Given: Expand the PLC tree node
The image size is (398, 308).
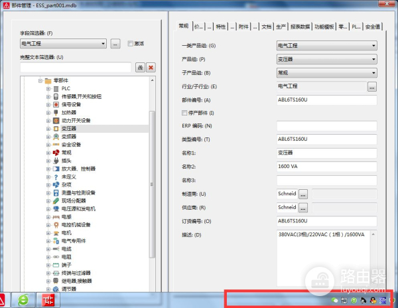Looking at the screenshot, I should pos(48,89).
